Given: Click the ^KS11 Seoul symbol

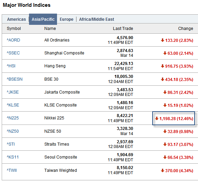Looking at the screenshot, I should (x=13, y=157).
